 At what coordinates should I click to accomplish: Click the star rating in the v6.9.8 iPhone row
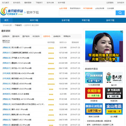pyautogui.click(x=51, y=84)
